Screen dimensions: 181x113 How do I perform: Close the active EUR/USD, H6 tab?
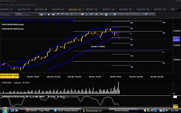[83, 10]
